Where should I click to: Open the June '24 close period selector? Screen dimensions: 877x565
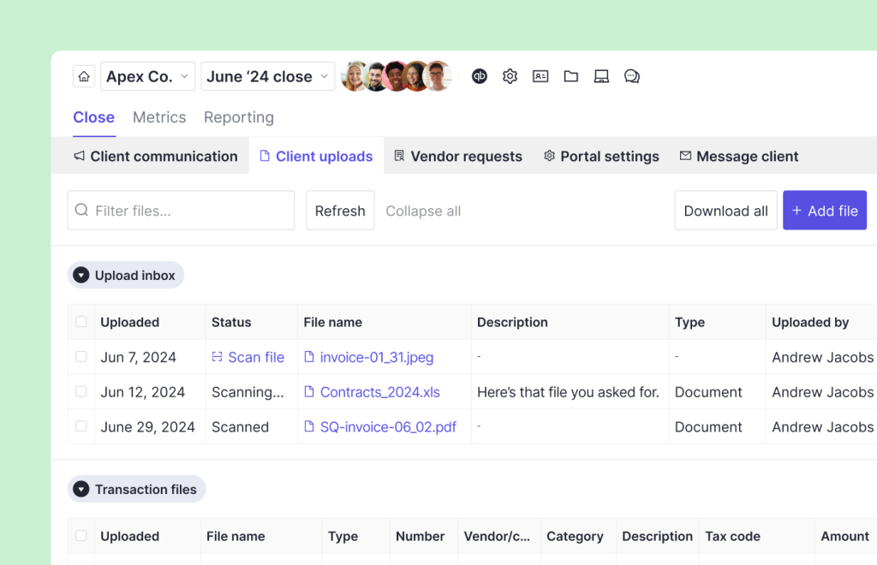click(267, 76)
